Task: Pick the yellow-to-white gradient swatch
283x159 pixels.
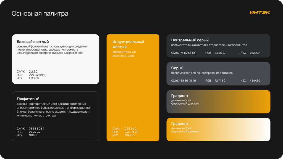Action: pos(218,130)
